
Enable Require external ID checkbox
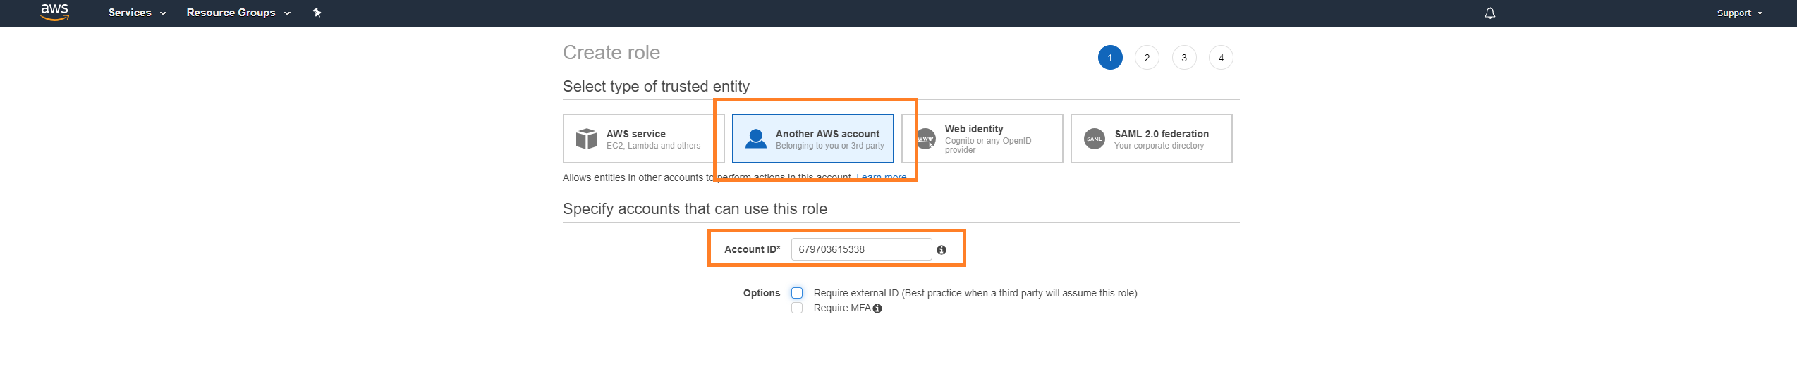[x=797, y=293]
